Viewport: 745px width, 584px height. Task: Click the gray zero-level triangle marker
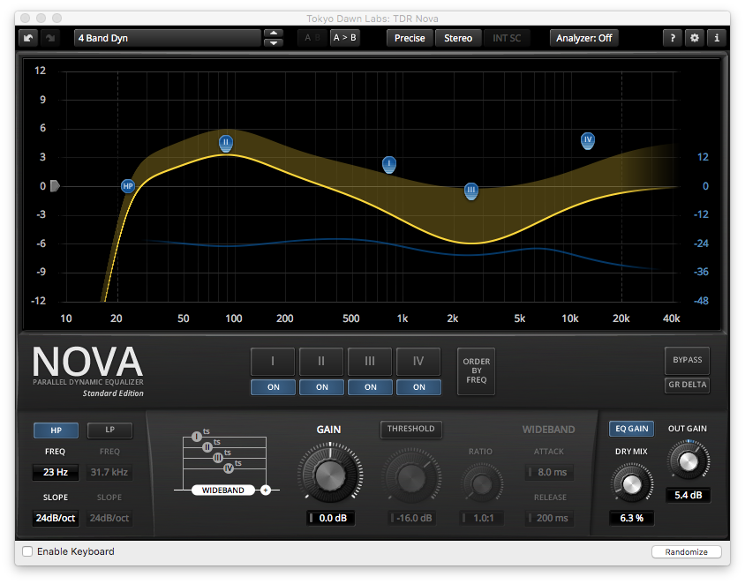click(55, 186)
